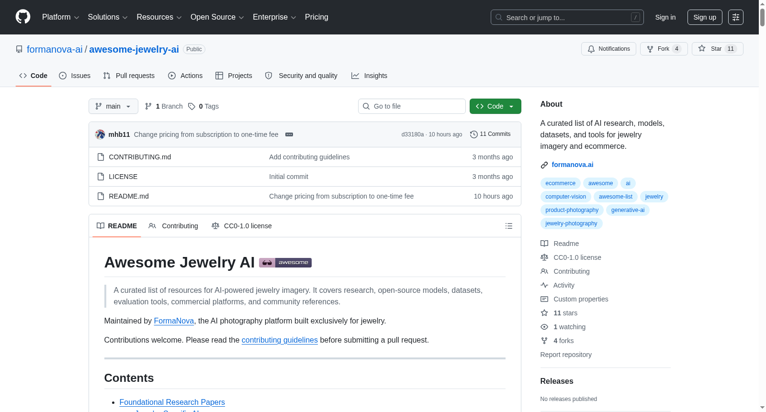The image size is (766, 412).
Task: Open the Resources dropdown menu
Action: click(x=159, y=17)
